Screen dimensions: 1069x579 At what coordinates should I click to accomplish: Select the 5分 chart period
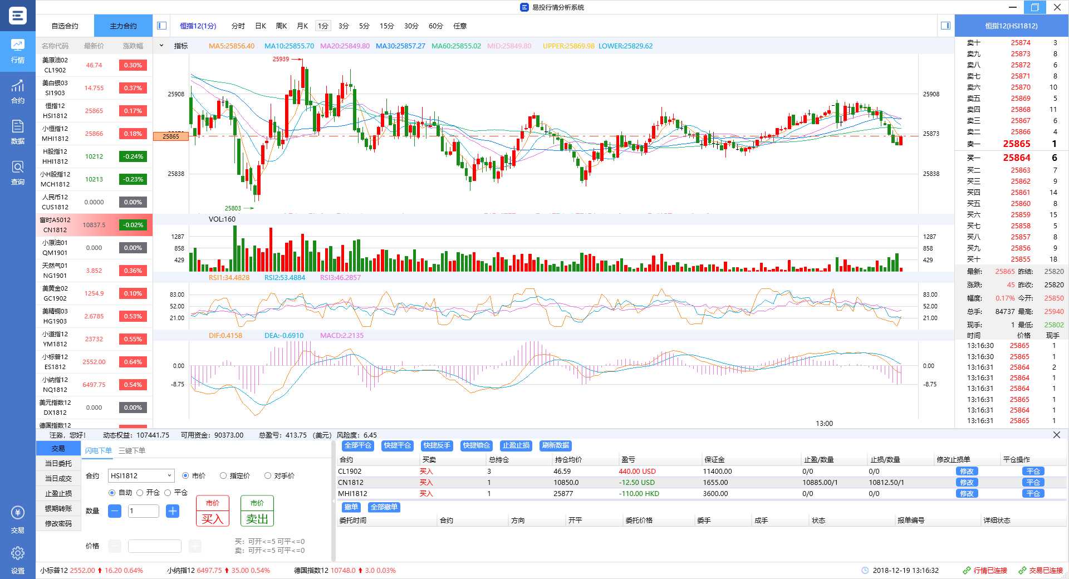tap(364, 26)
